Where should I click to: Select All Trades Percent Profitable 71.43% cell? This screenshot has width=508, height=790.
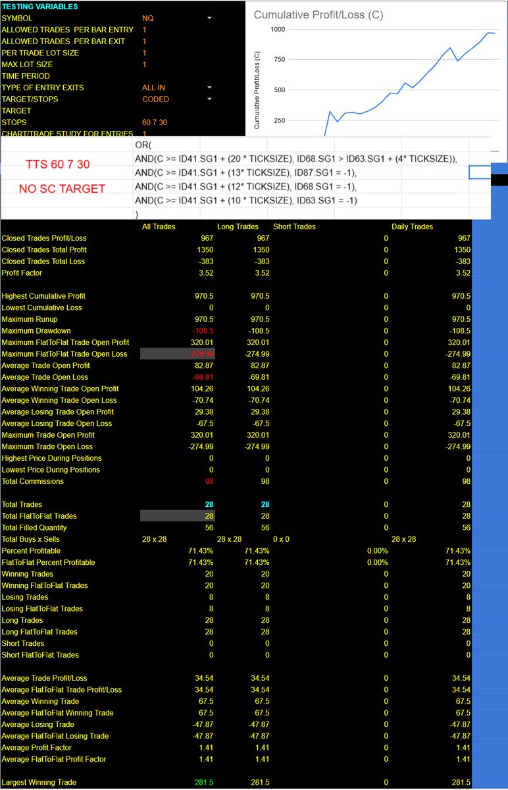(x=201, y=550)
